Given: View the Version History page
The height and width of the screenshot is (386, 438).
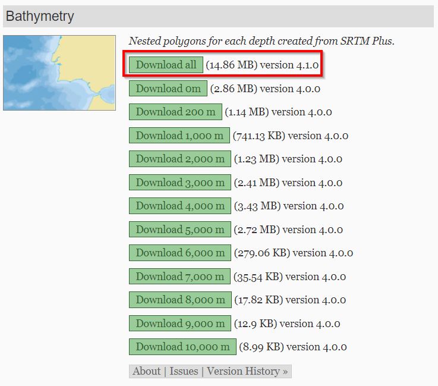Looking at the screenshot, I should tap(247, 371).
